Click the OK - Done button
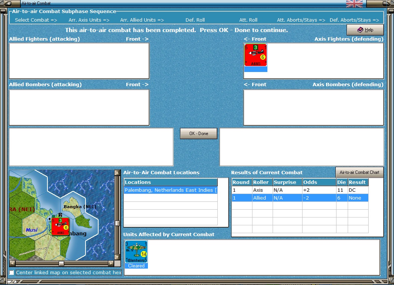The height and width of the screenshot is (285, 394). pyautogui.click(x=199, y=134)
